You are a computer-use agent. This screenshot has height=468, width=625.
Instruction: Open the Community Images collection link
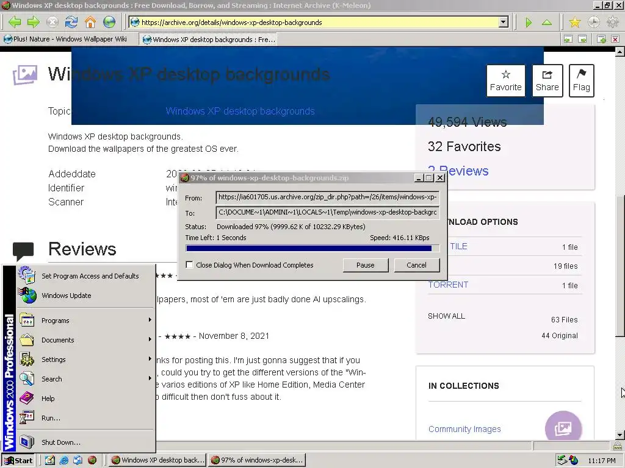pos(464,429)
